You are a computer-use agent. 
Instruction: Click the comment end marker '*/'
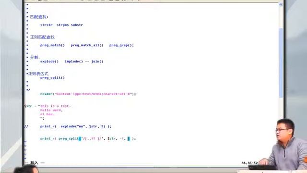28,90
